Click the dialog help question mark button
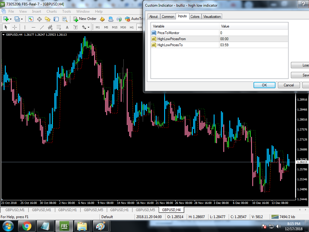The height and width of the screenshot is (232, 309). pyautogui.click(x=303, y=4)
